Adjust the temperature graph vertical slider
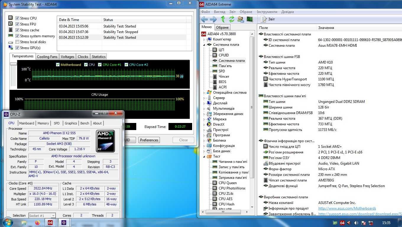 click(x=13, y=64)
